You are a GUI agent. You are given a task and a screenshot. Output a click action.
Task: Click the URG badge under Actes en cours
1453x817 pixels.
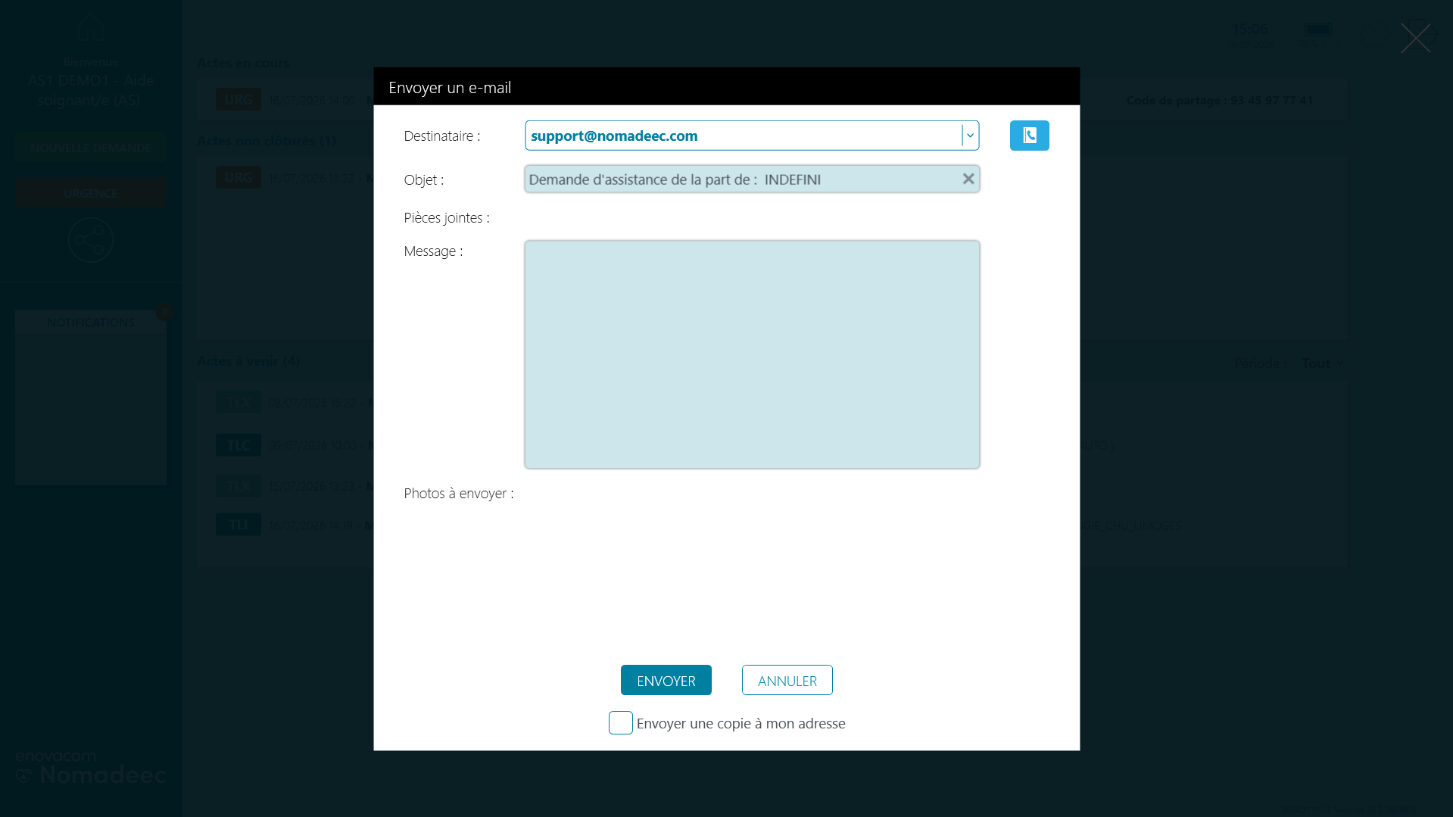pyautogui.click(x=239, y=99)
